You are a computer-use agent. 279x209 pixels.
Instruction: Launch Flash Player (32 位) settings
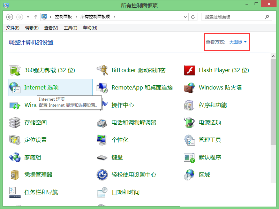tap(223, 70)
